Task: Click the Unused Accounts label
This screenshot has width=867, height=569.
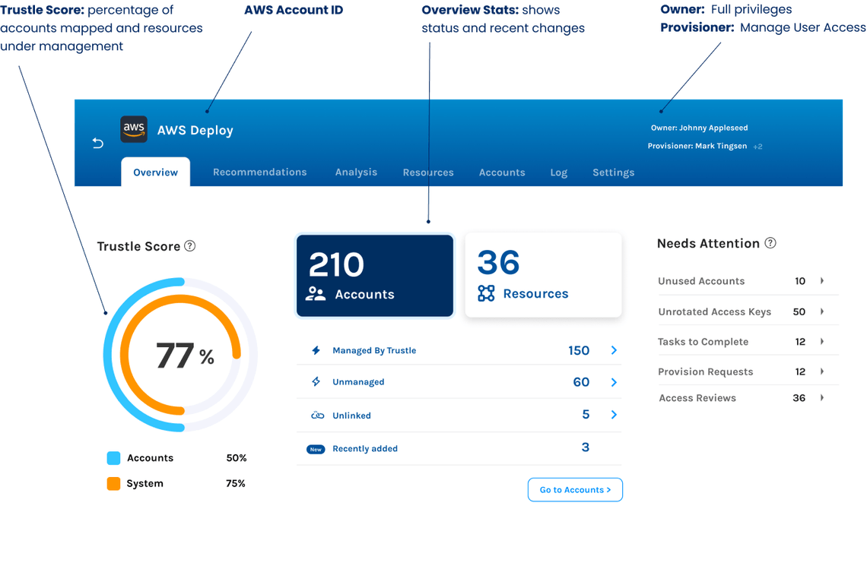Action: tap(701, 280)
